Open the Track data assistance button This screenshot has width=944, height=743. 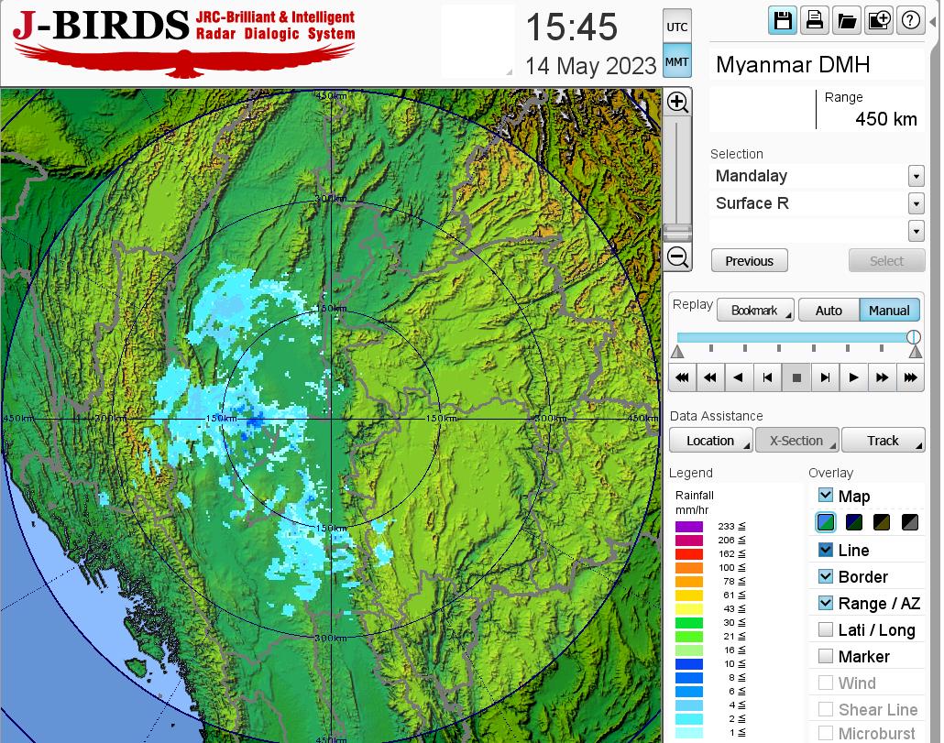(x=884, y=441)
